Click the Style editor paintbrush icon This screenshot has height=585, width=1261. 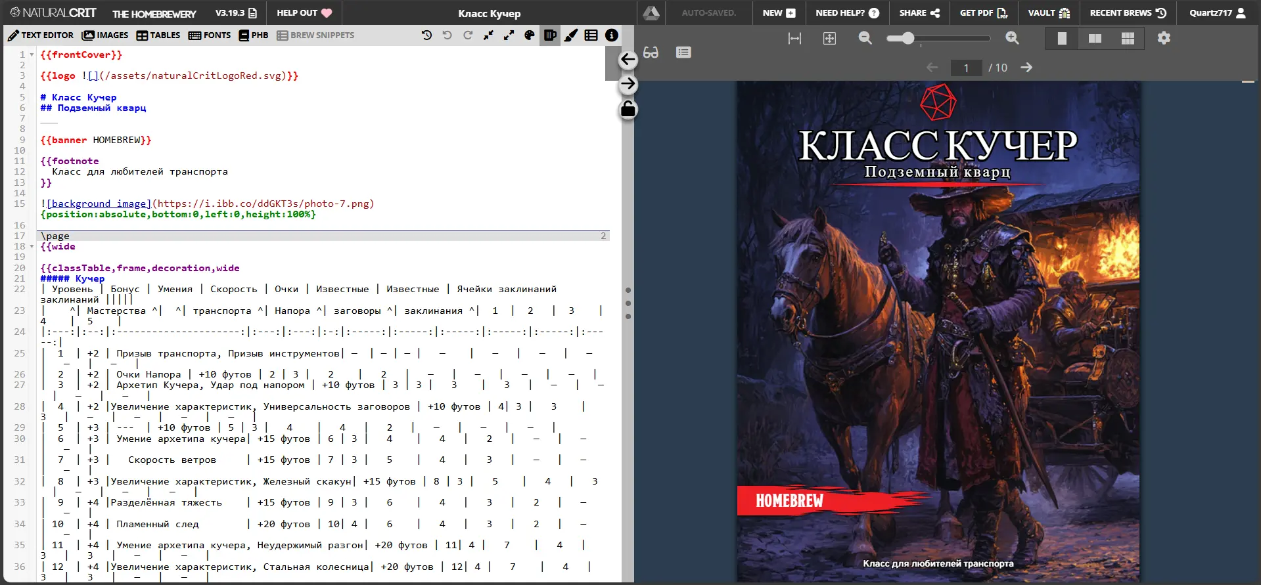point(571,35)
